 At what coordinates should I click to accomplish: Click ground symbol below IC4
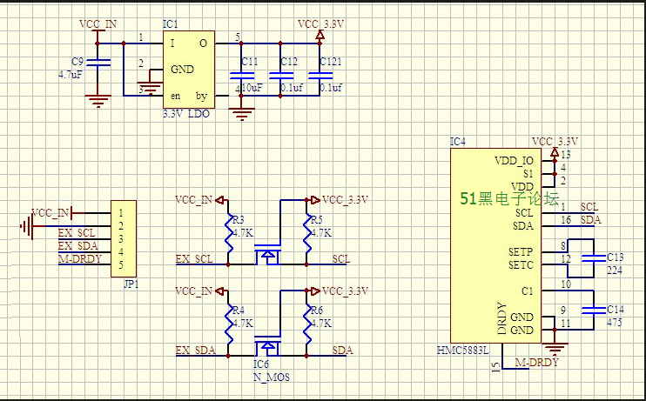(x=555, y=349)
